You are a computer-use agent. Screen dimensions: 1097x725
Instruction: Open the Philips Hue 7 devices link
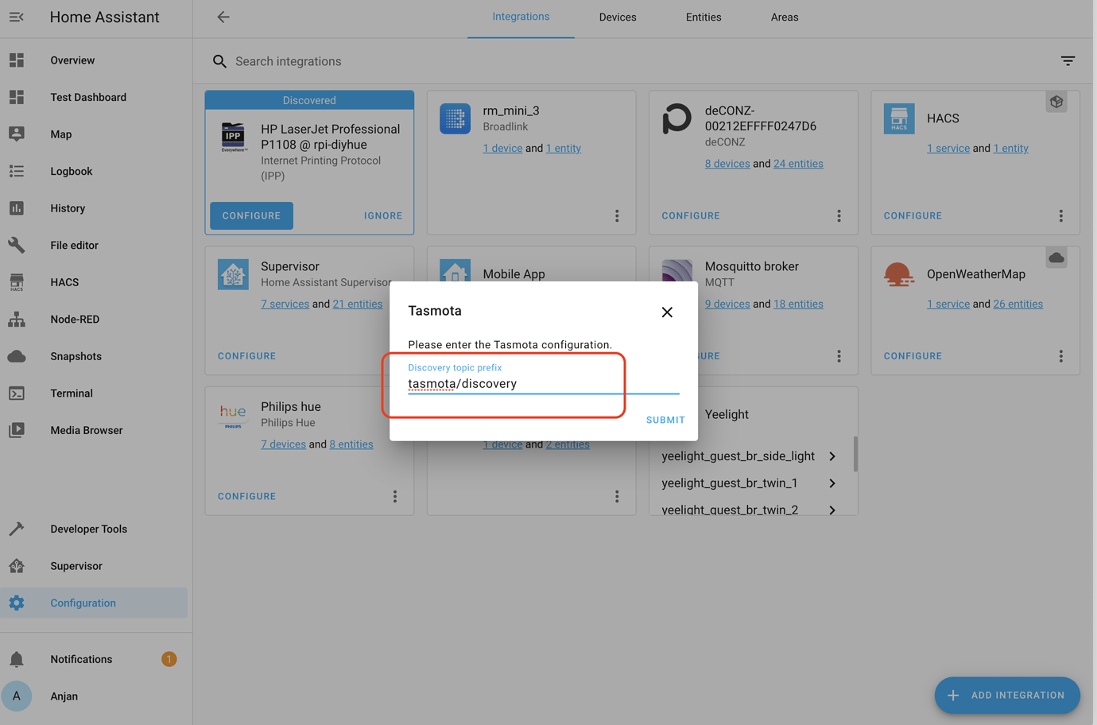coord(283,444)
